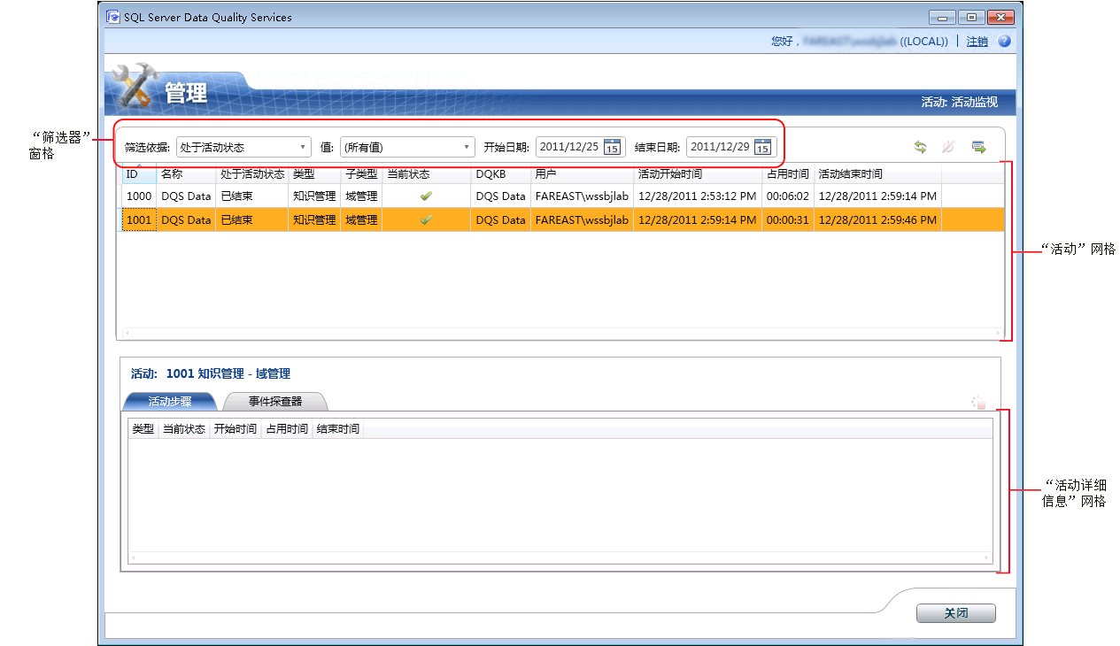
Task: Click the export activity to file icon
Action: tap(978, 148)
